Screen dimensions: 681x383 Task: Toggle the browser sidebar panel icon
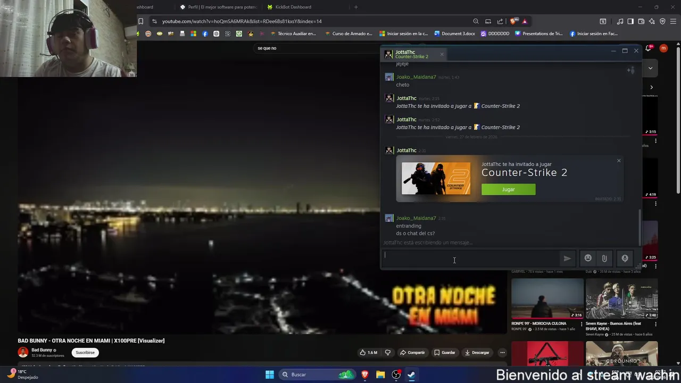[x=630, y=21]
